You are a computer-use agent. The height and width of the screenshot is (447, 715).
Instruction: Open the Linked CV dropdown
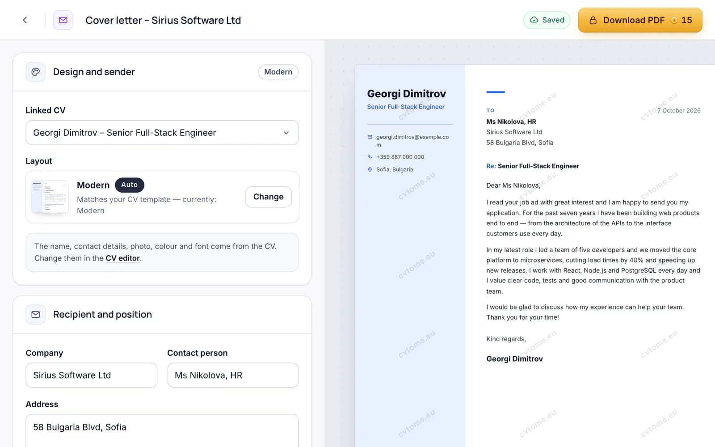click(162, 133)
